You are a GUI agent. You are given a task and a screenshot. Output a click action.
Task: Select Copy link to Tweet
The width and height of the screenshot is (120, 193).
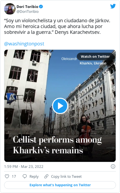66,177
